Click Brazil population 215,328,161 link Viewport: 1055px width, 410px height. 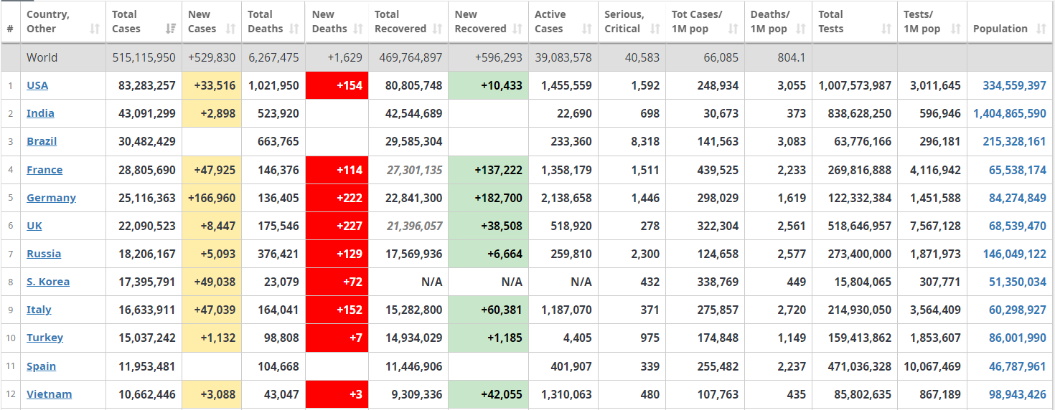(1014, 141)
